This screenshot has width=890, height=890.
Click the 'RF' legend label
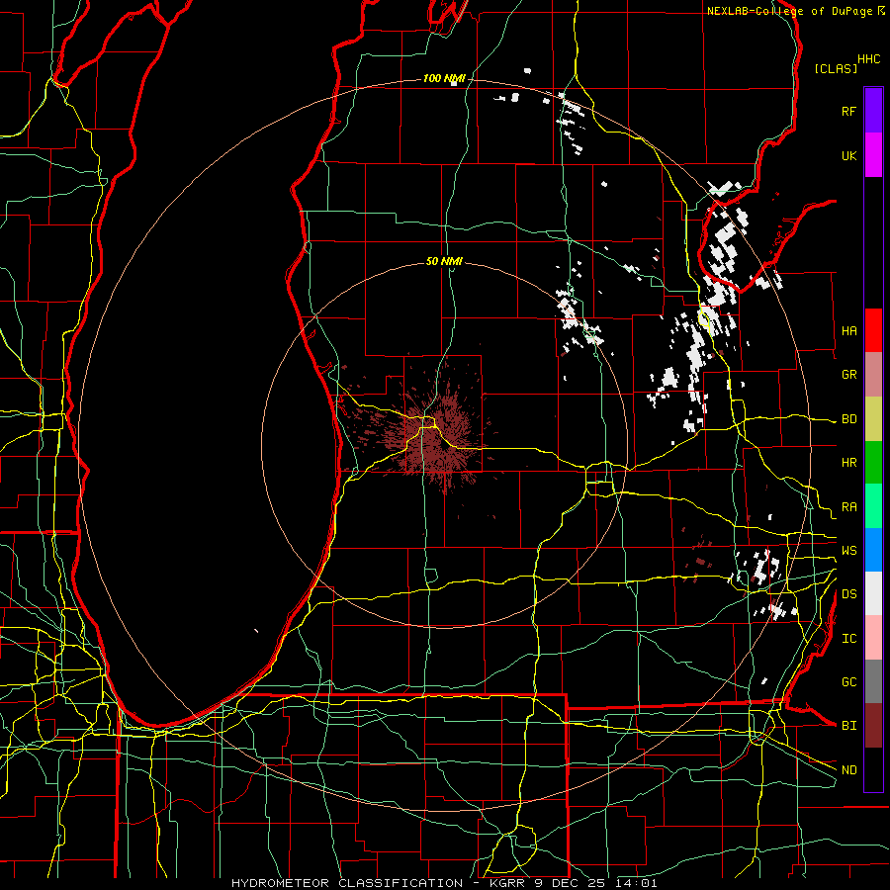[849, 111]
